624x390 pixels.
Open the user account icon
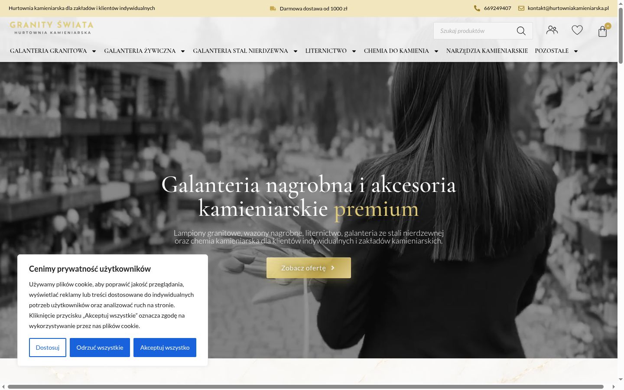[552, 30]
